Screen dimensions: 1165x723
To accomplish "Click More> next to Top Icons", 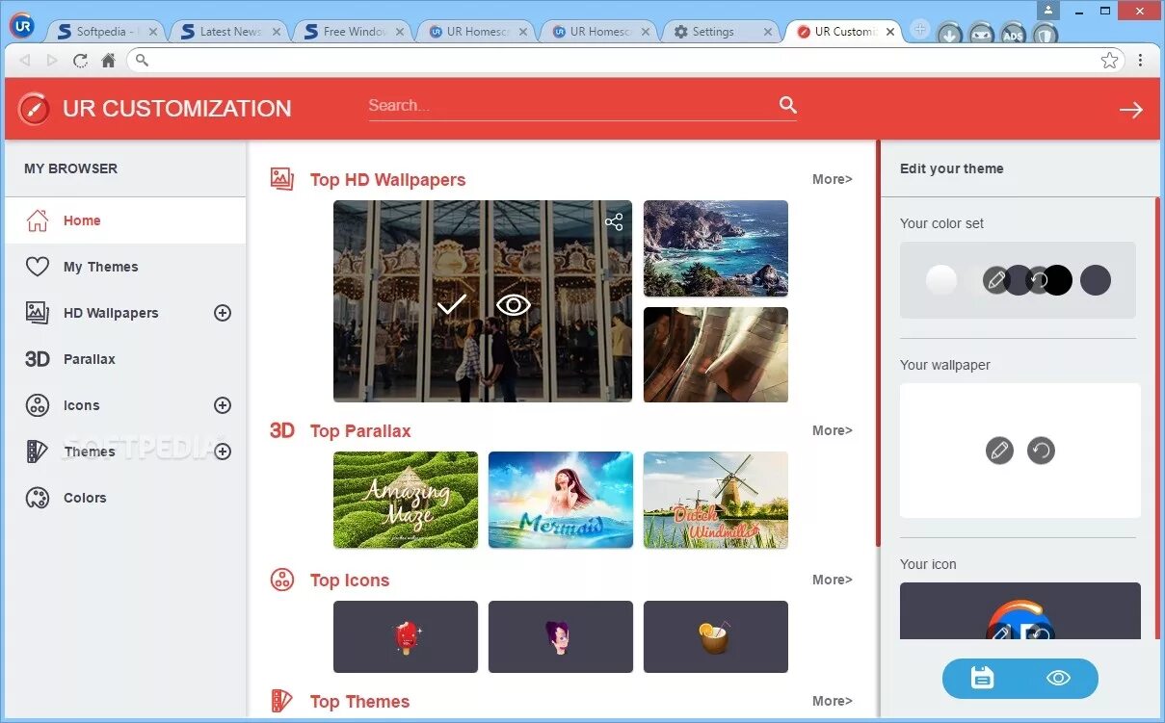I will point(832,580).
